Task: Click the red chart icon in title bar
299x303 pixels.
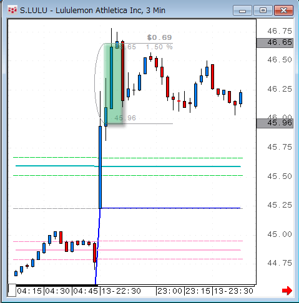Action: tap(12, 10)
